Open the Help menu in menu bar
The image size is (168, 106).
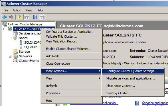click(x=40, y=10)
